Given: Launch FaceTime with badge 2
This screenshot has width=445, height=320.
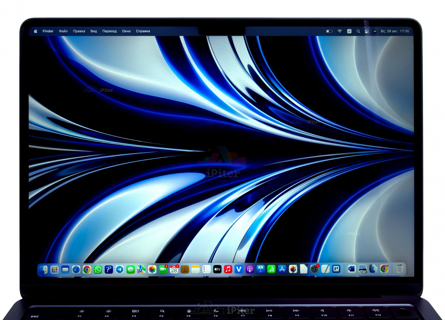Looking at the screenshot, I should (163, 269).
